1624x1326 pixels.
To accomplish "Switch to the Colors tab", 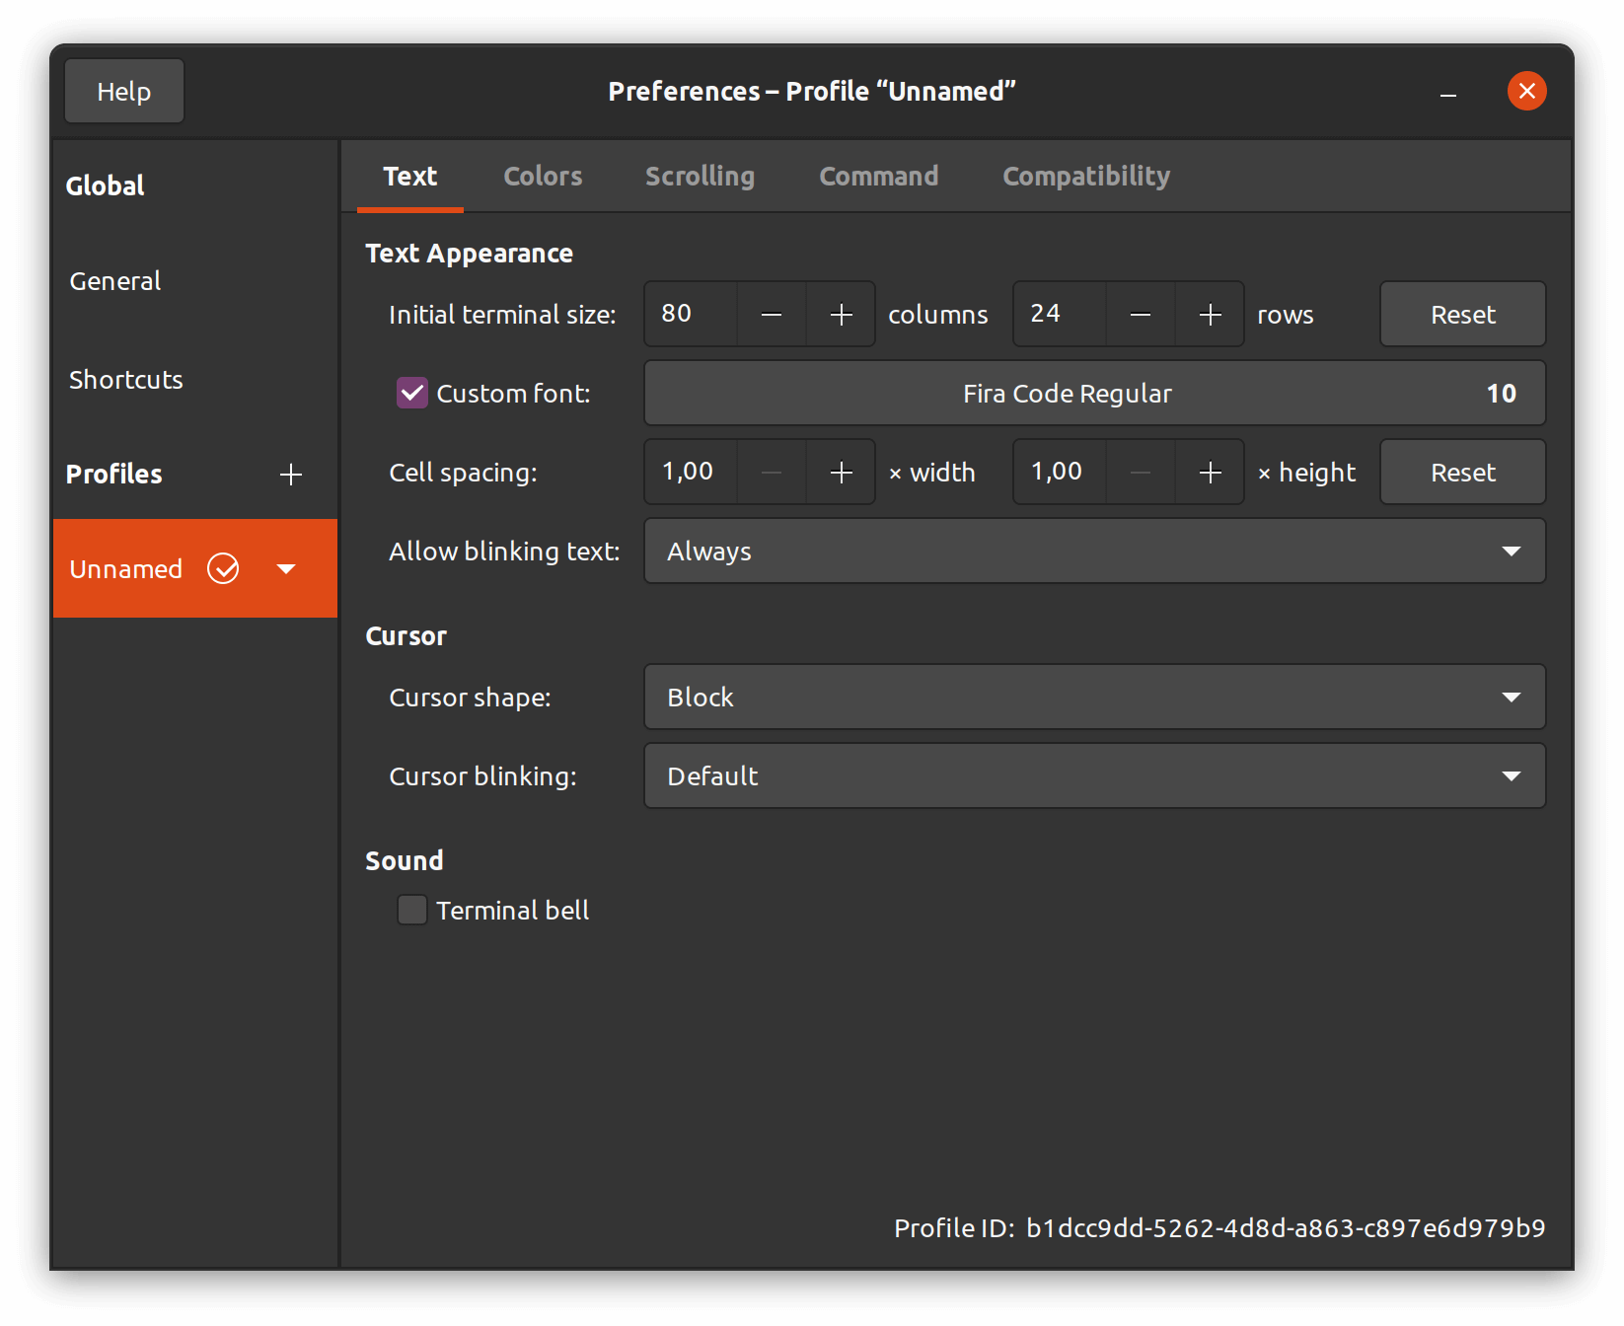I will click(x=543, y=177).
